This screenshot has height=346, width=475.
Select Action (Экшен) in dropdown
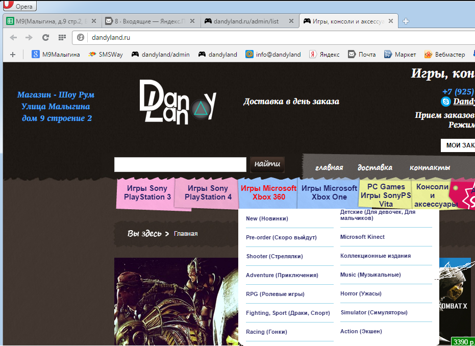coord(361,332)
